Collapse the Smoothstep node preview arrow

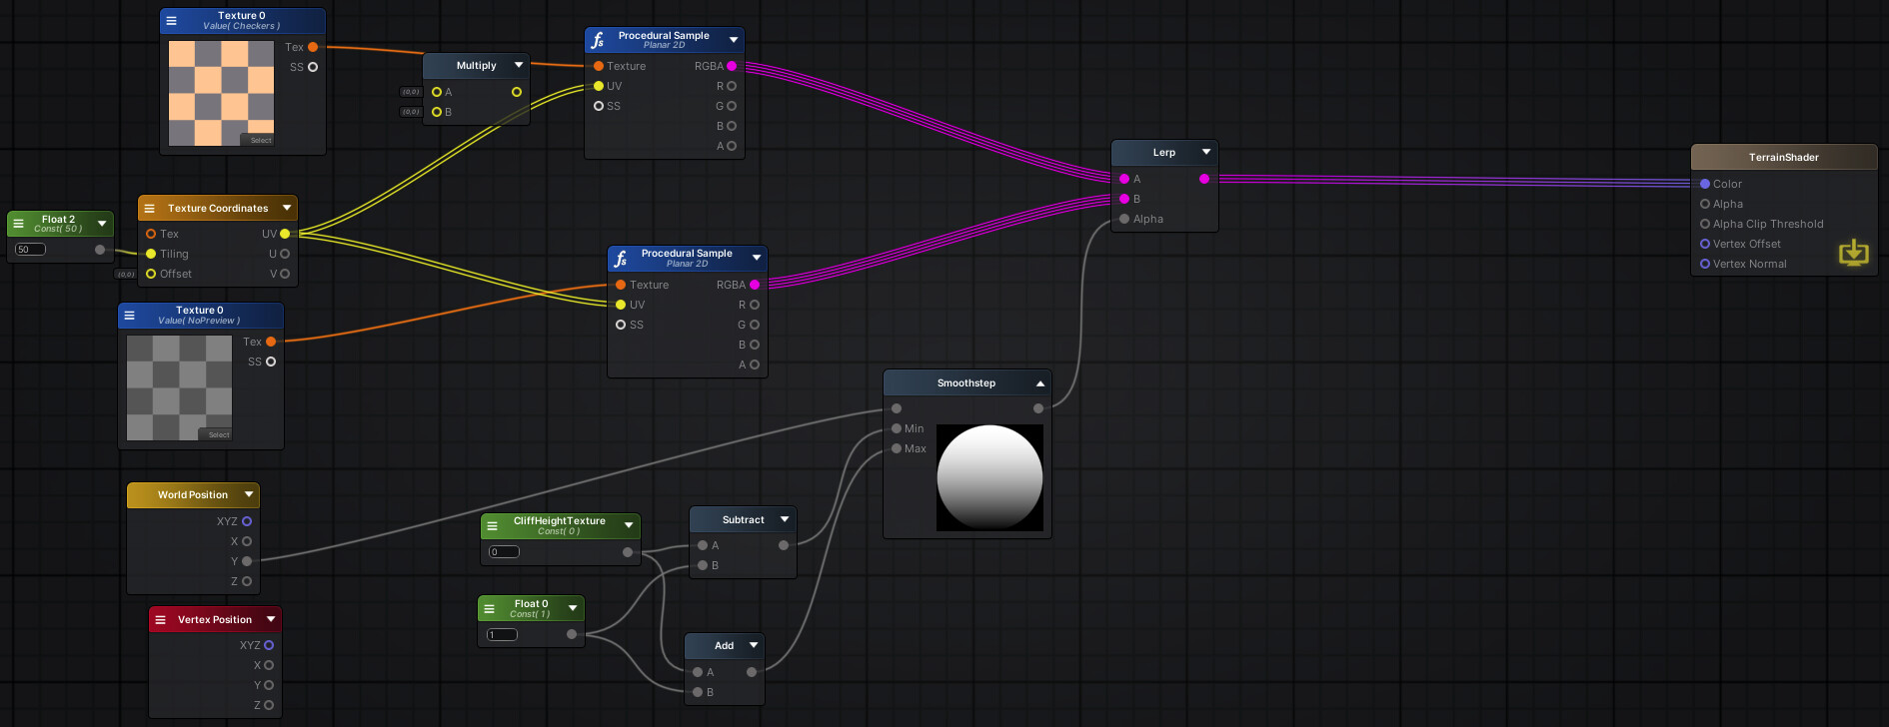point(1039,383)
